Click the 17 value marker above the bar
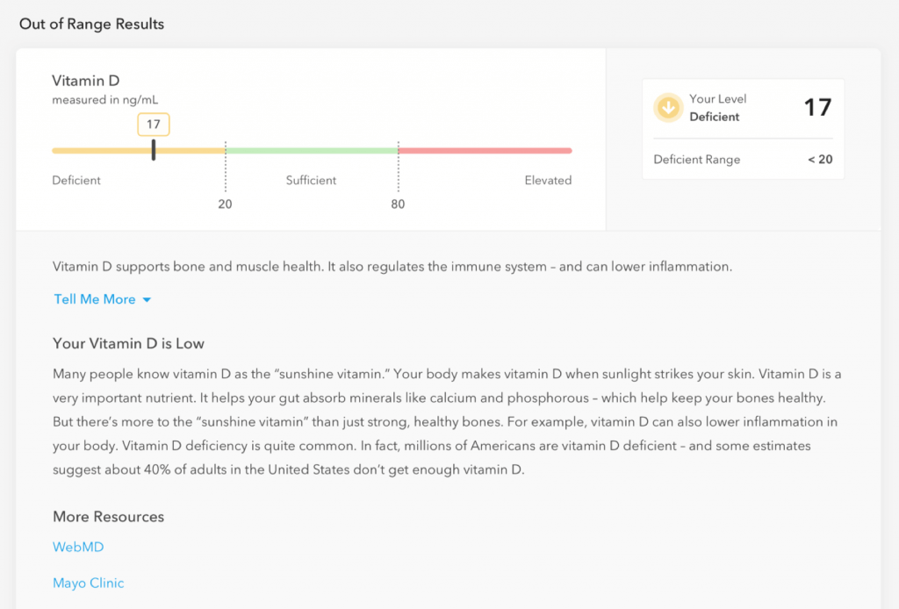 154,125
